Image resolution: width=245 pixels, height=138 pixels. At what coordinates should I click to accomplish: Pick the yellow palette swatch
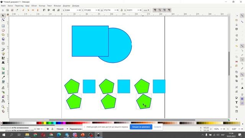[x=45, y=123]
